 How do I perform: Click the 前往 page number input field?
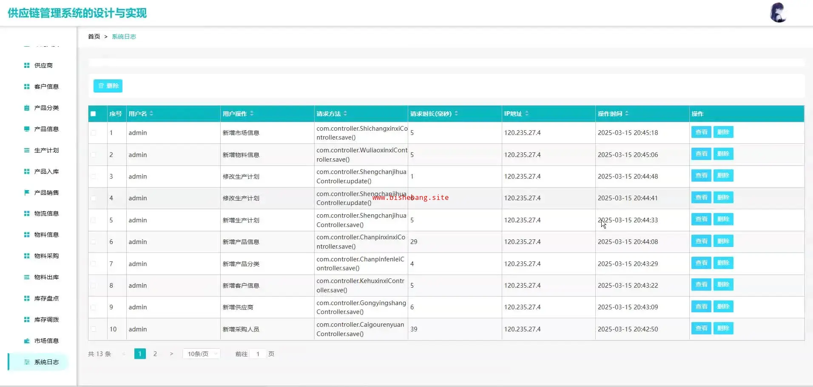[x=258, y=354]
